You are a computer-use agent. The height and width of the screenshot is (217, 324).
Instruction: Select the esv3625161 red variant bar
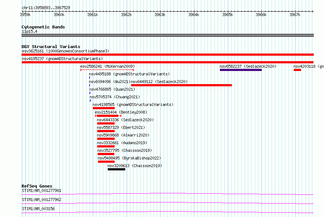coord(167,55)
